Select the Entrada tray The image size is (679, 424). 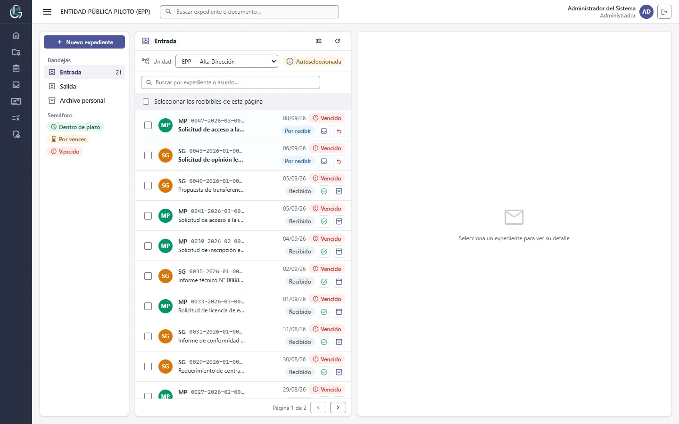84,72
